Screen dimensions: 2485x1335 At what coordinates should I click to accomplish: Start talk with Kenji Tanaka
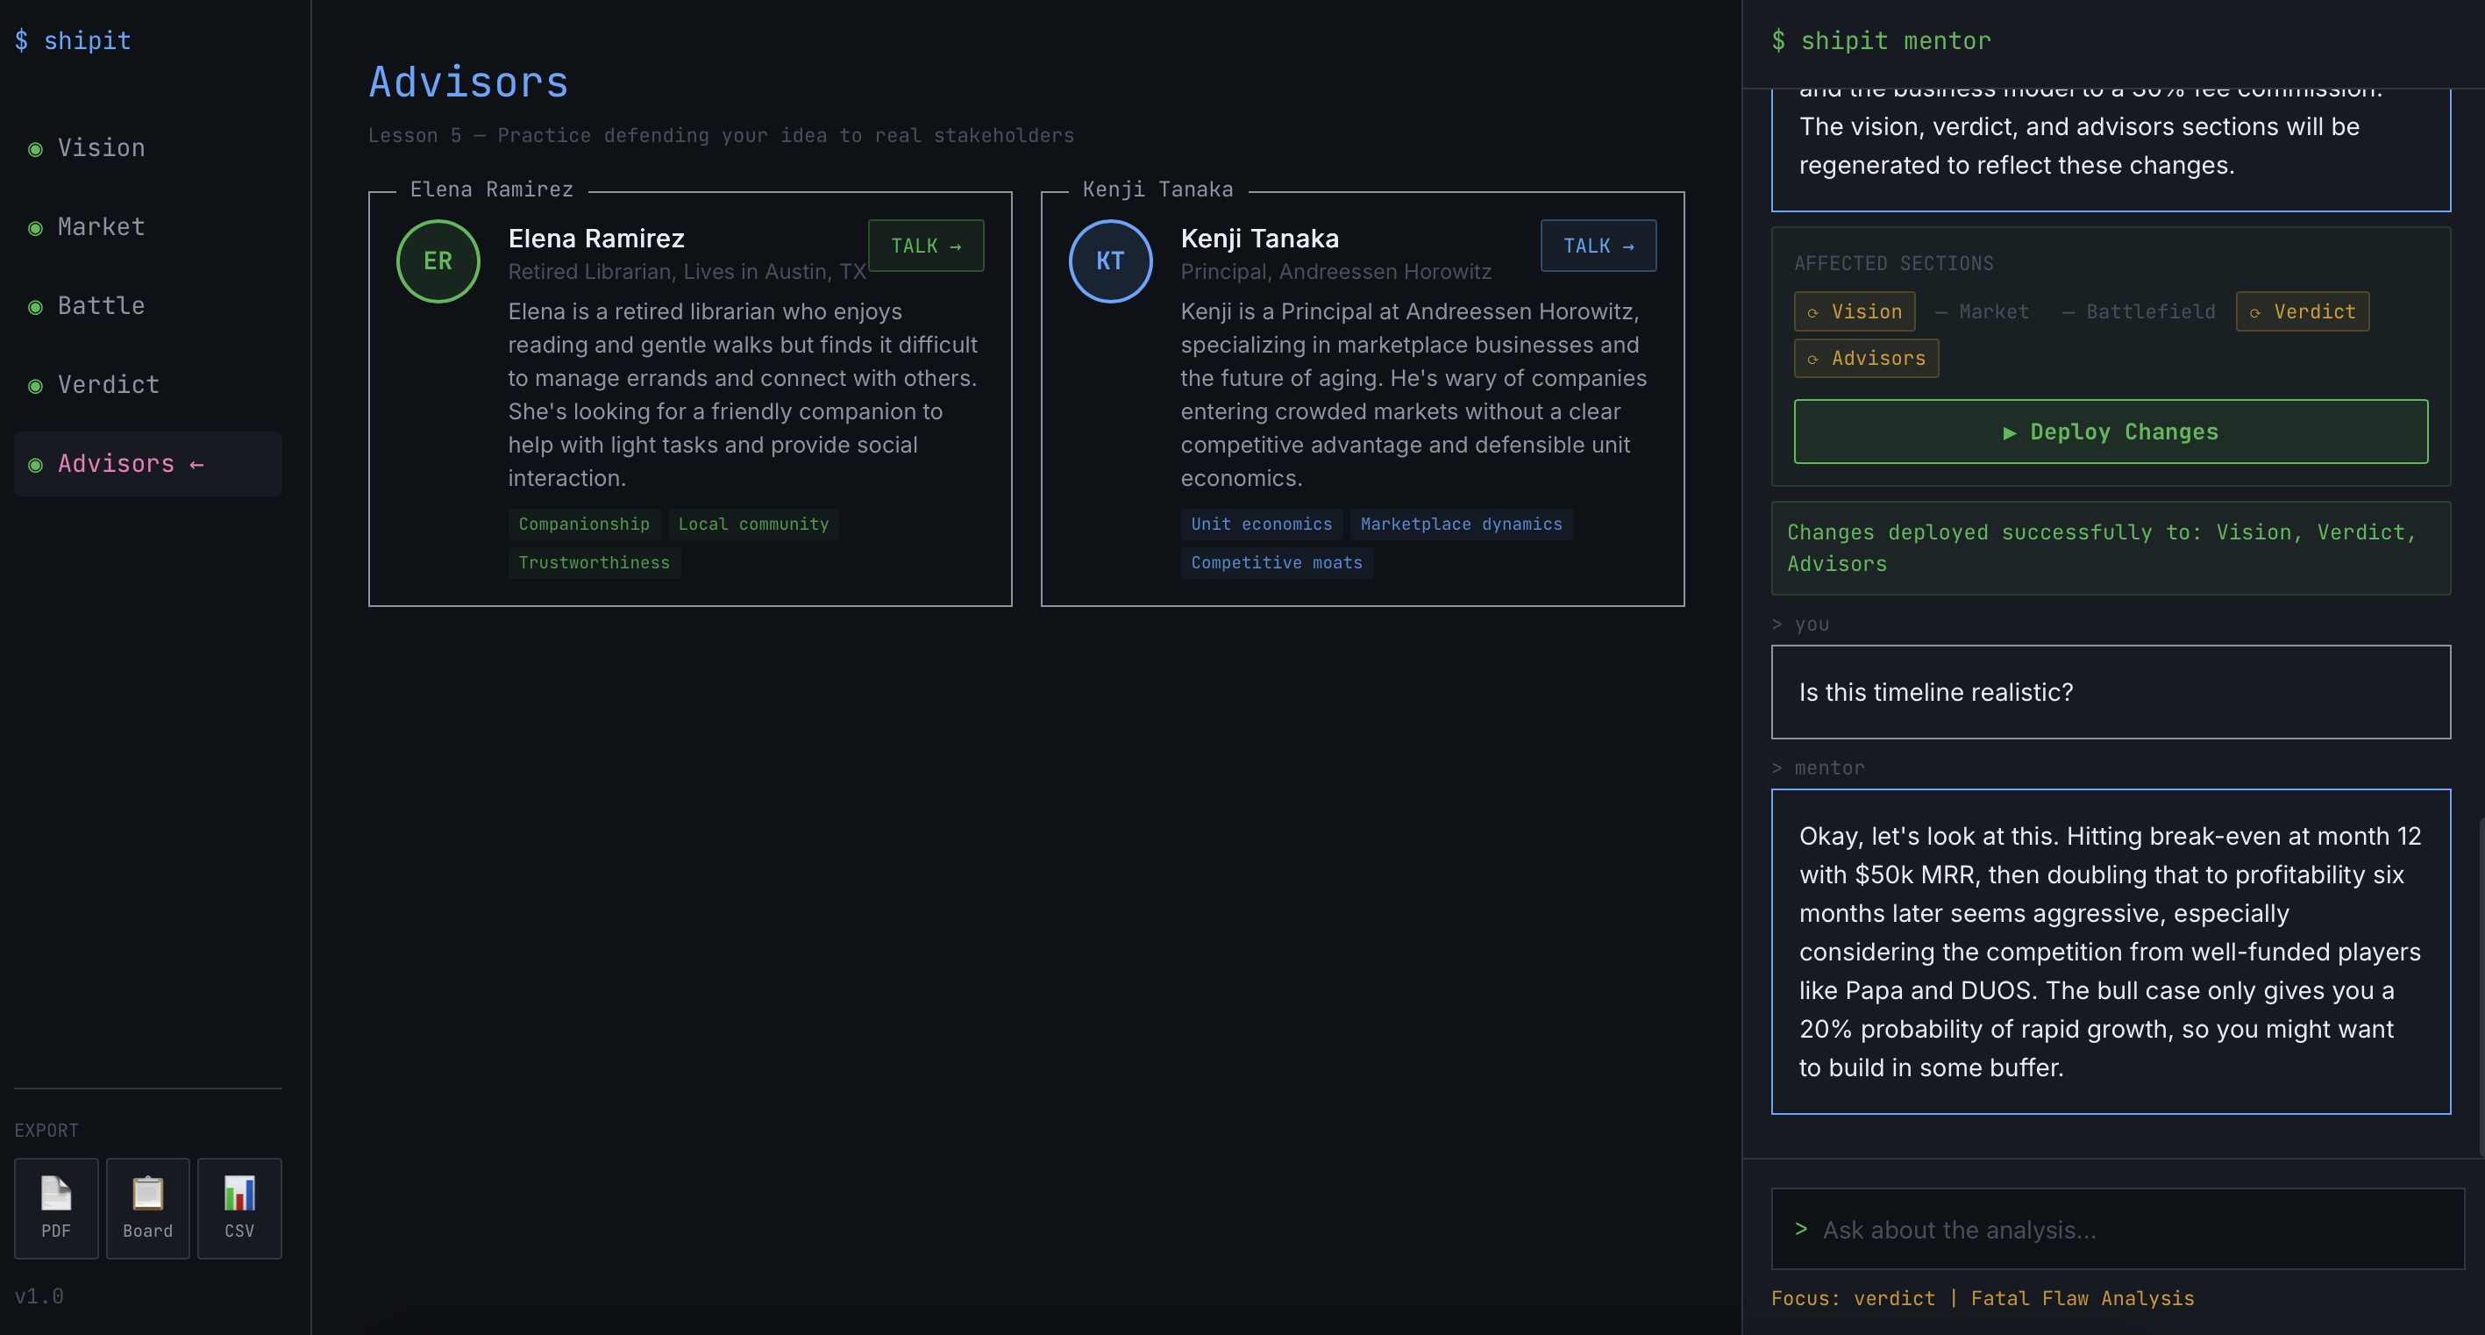point(1598,246)
